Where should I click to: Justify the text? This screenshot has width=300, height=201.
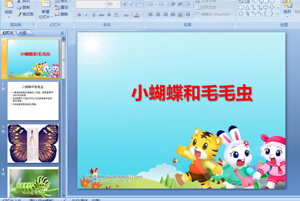pyautogui.click(x=173, y=15)
